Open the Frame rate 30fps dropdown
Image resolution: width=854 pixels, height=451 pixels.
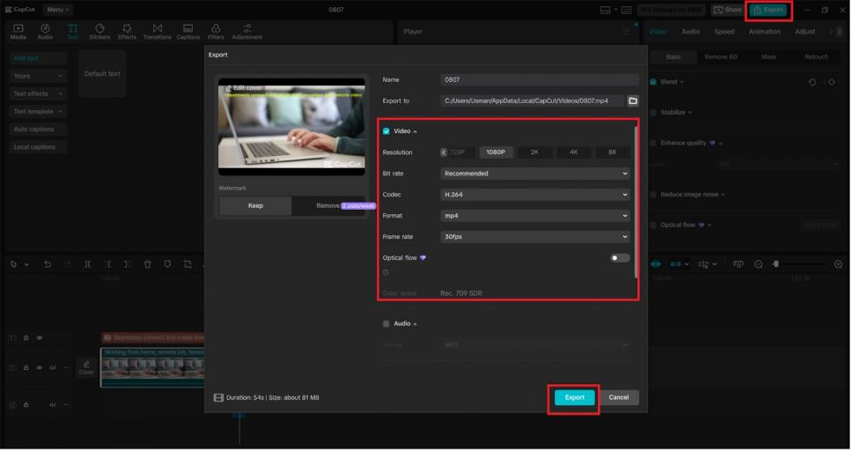tap(535, 237)
